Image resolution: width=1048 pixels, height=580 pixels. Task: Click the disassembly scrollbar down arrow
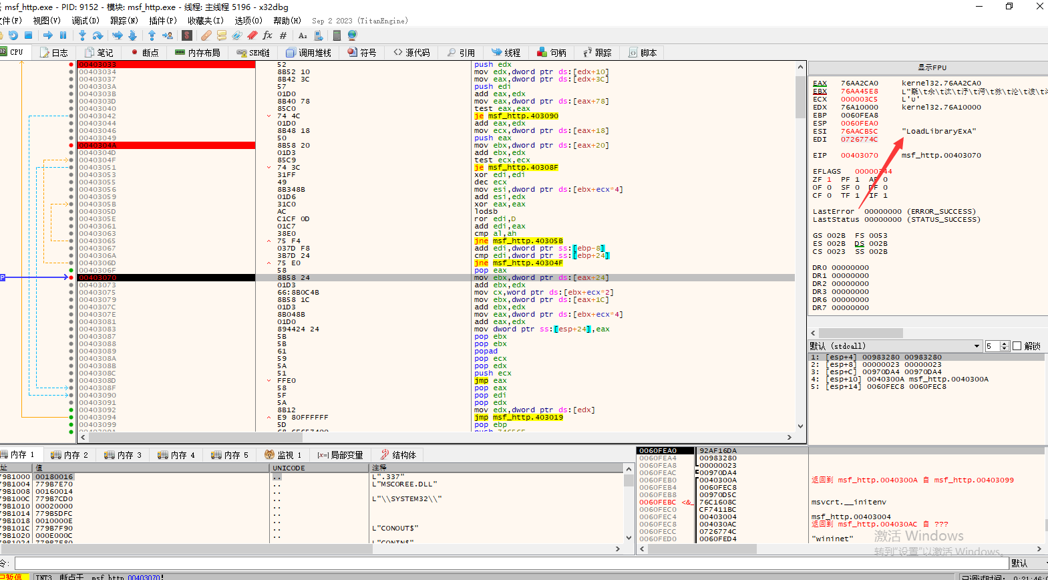click(800, 426)
